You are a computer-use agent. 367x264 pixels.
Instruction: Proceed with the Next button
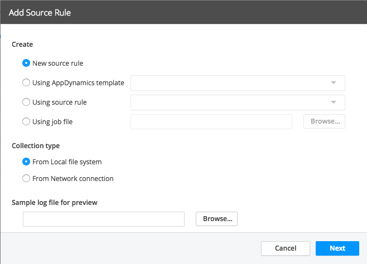tap(337, 248)
